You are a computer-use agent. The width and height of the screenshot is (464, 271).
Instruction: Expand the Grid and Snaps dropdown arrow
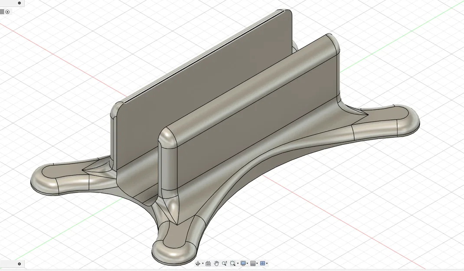click(x=257, y=263)
